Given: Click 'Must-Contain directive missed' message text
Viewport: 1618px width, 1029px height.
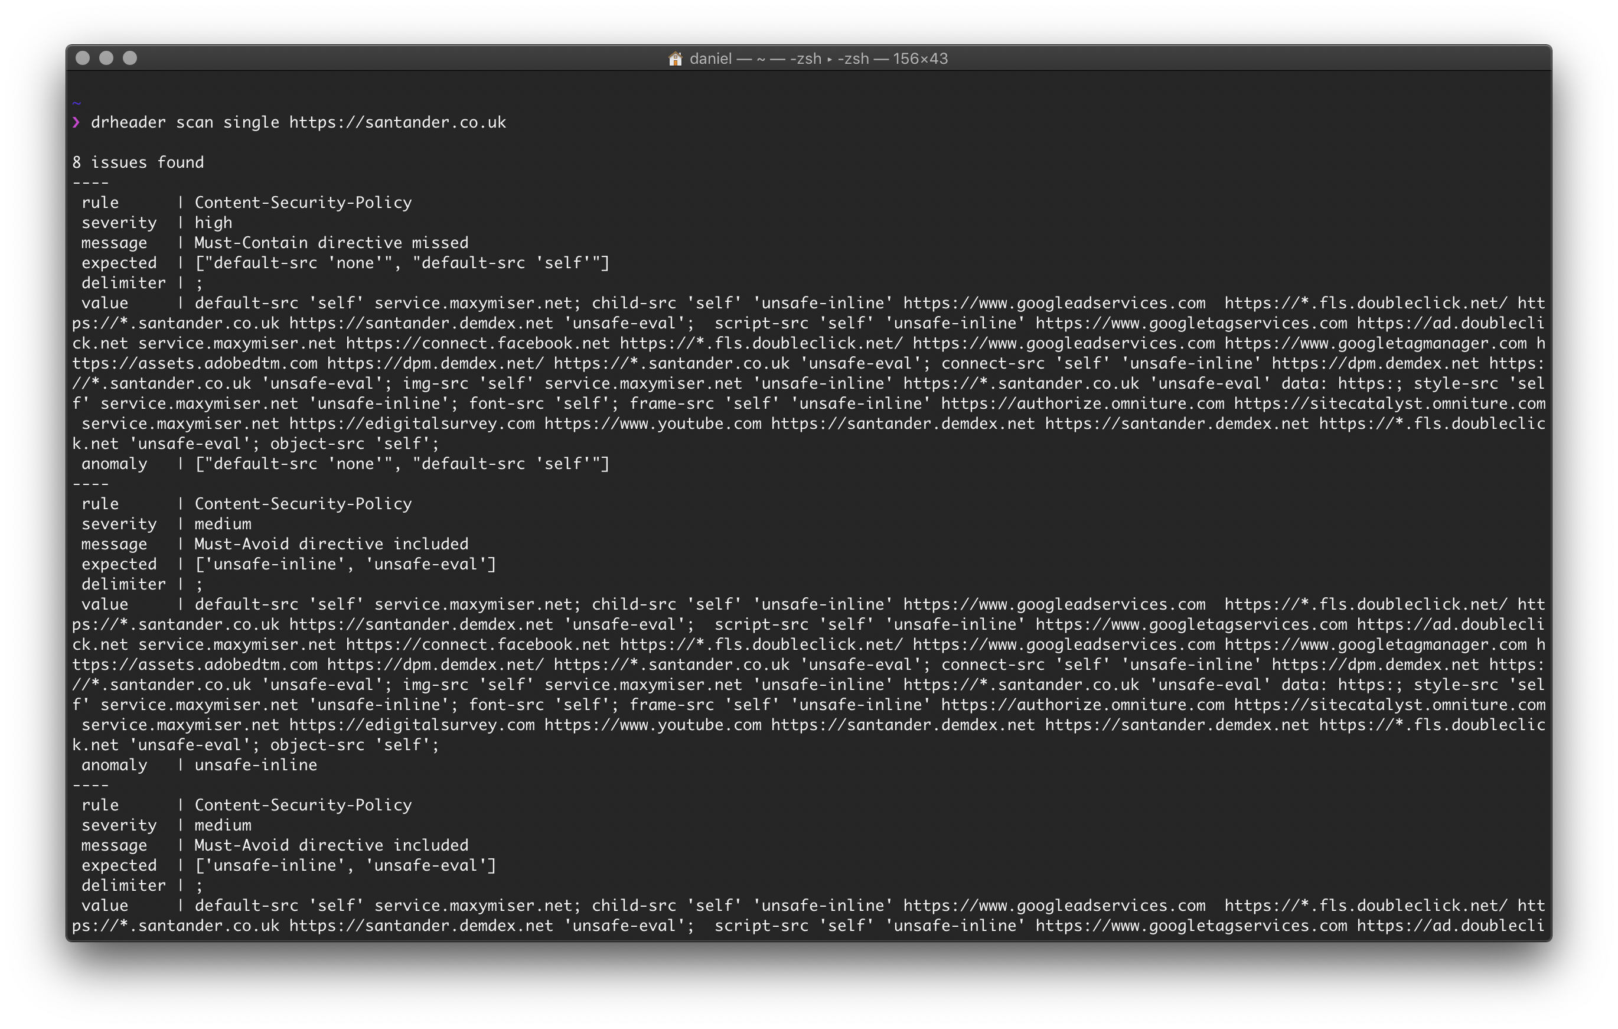Looking at the screenshot, I should click(x=331, y=243).
